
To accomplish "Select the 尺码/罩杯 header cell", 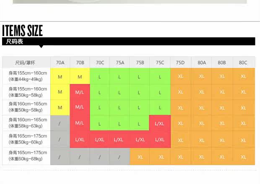I will click(26, 63).
